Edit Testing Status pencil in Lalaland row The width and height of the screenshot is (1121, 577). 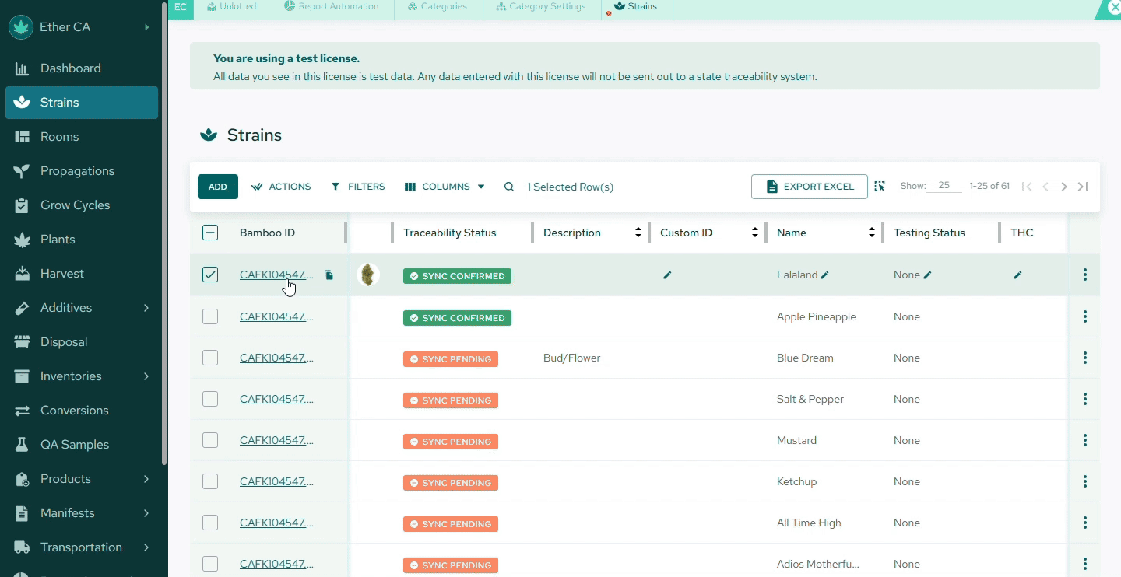pos(927,275)
